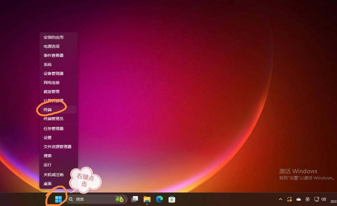The height and width of the screenshot is (206, 337).
Task: Open 终端 from the context menu
Action: pos(47,109)
